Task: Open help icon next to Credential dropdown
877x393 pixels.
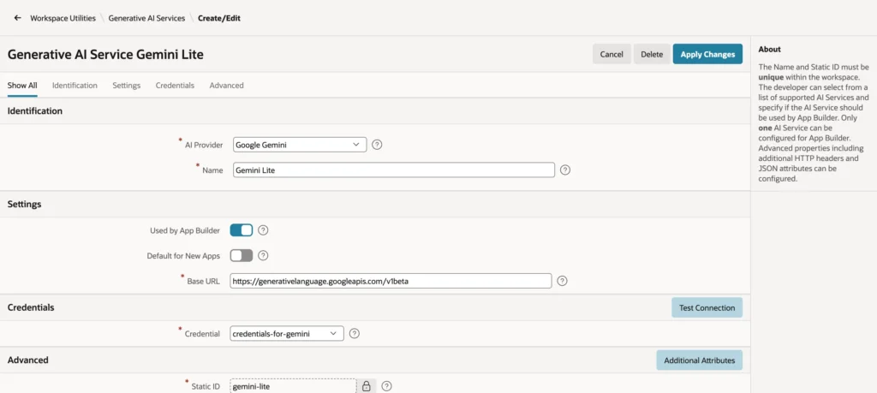Action: [x=354, y=334]
